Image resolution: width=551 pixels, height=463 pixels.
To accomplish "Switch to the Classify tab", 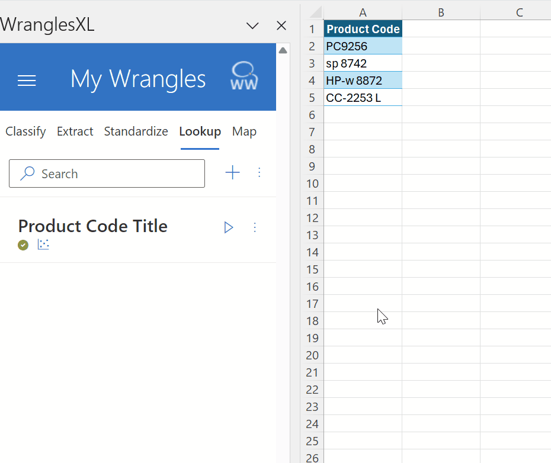I will [x=25, y=131].
